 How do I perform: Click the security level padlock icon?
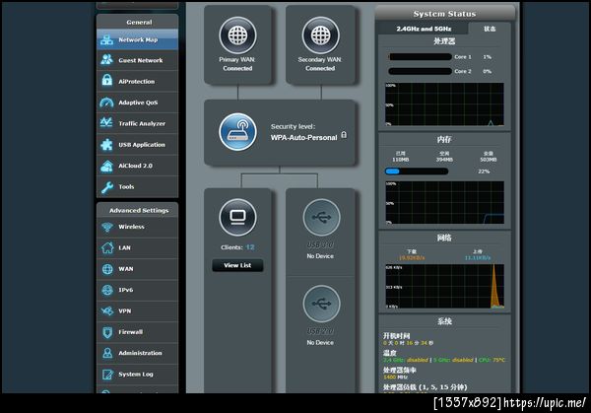tap(344, 135)
